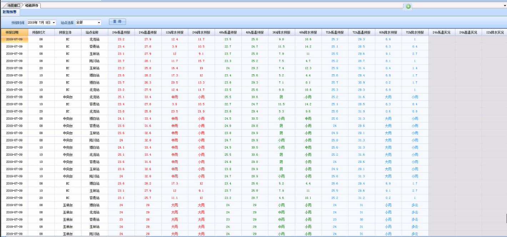This screenshot has width=507, height=237.
Task: Select the 检验评分 tab
Action: point(32,6)
